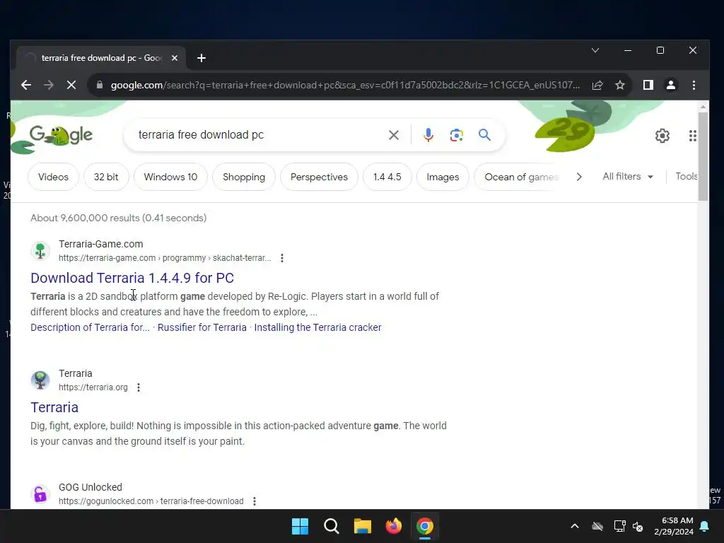
Task: Click the leap day 29 doodle
Action: coord(565,134)
